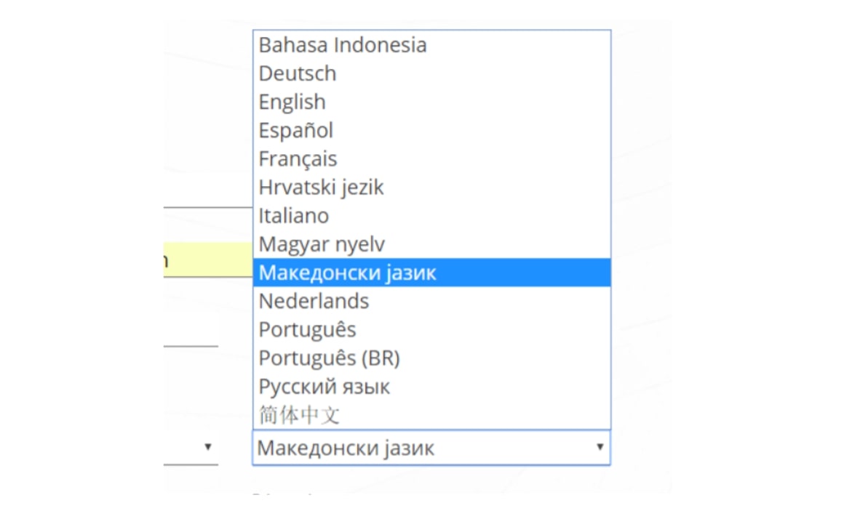Select the Português (BR) option

click(329, 358)
